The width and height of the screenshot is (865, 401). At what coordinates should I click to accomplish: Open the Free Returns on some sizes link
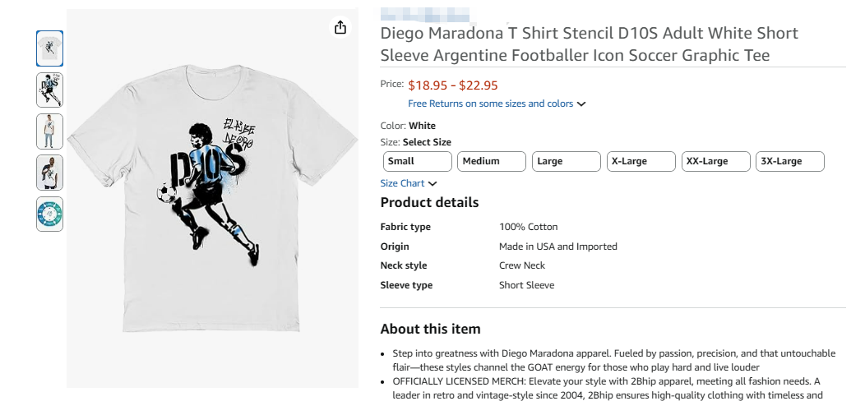[x=490, y=104]
